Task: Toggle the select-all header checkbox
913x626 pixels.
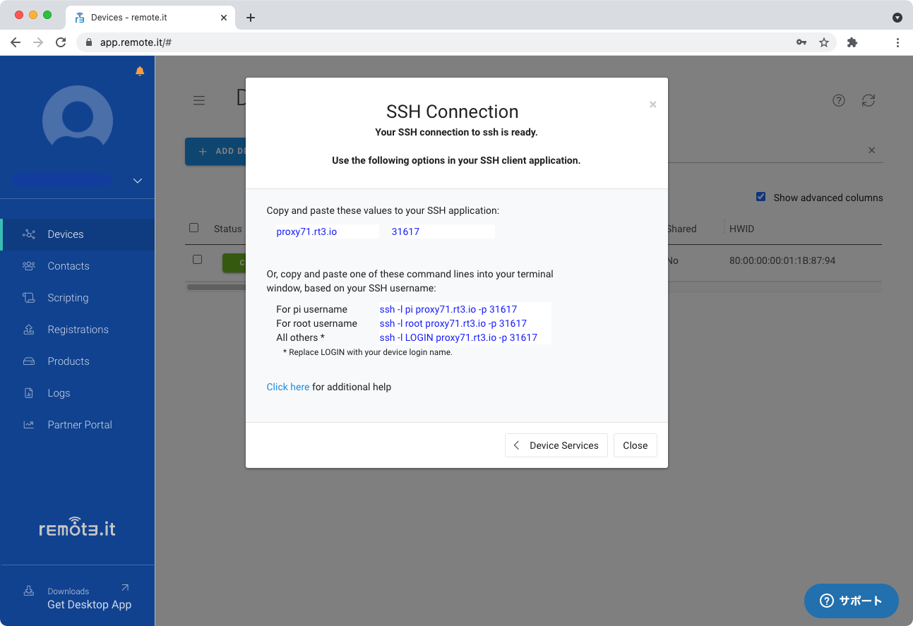Action: 194,228
